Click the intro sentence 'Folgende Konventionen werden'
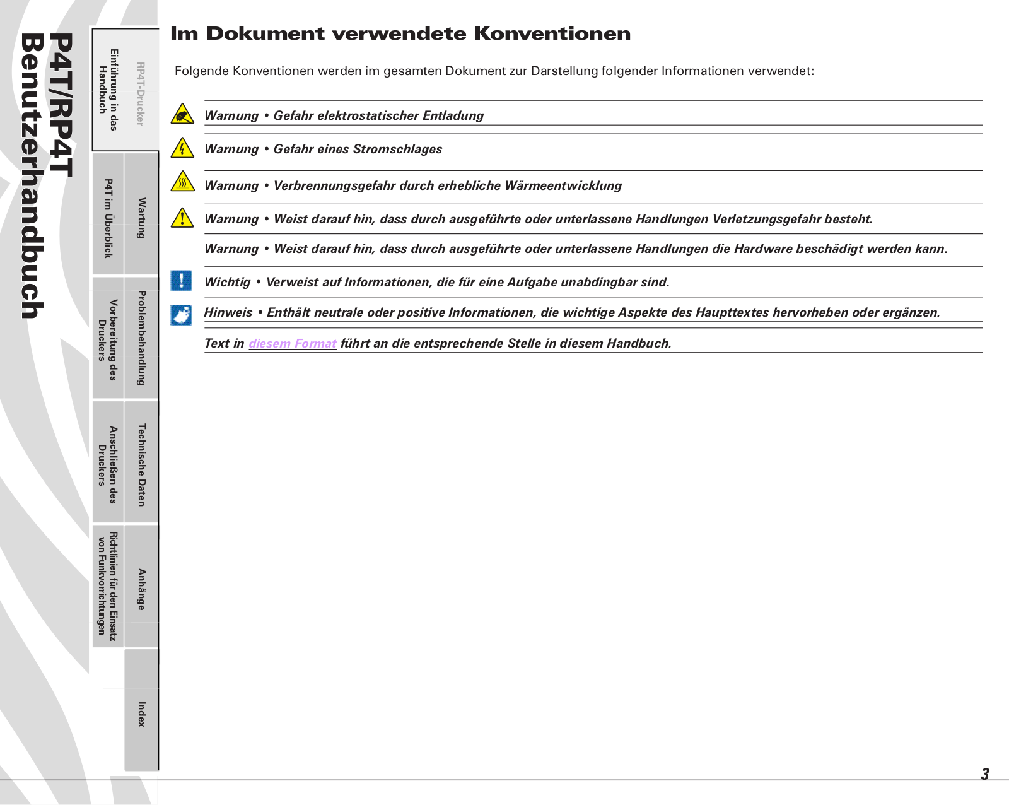This screenshot has width=1009, height=805. (x=494, y=71)
